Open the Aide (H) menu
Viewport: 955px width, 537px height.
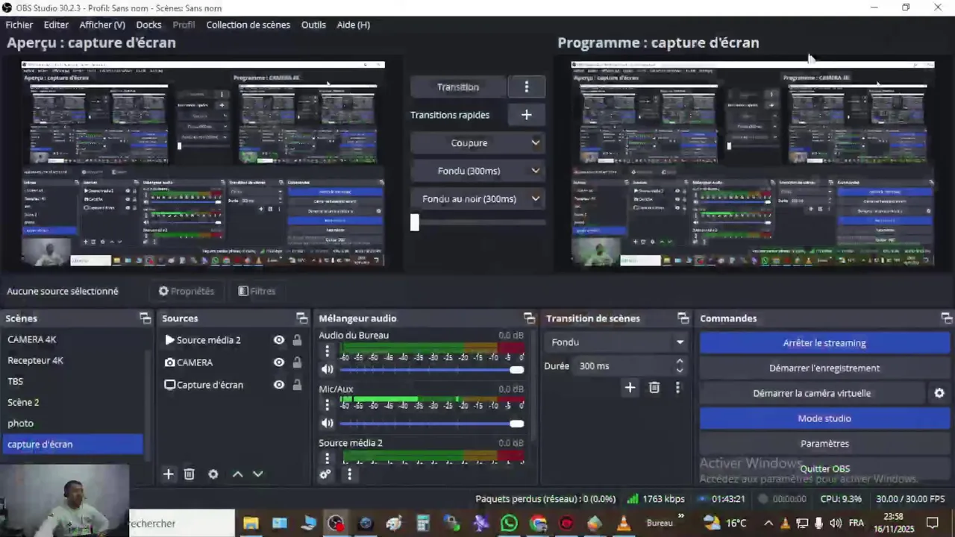pyautogui.click(x=353, y=25)
